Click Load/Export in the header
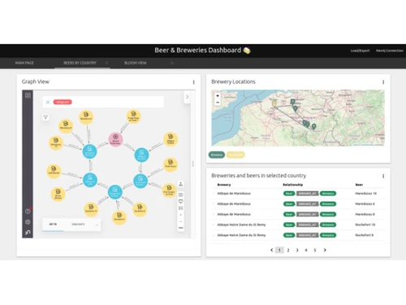This screenshot has width=406, height=305. [360, 50]
